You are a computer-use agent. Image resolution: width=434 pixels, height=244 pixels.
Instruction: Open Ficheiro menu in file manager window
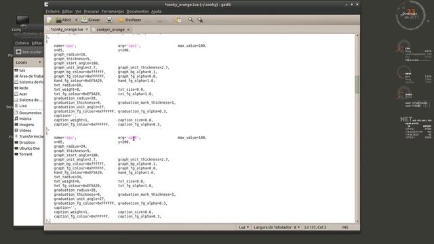(x=22, y=43)
